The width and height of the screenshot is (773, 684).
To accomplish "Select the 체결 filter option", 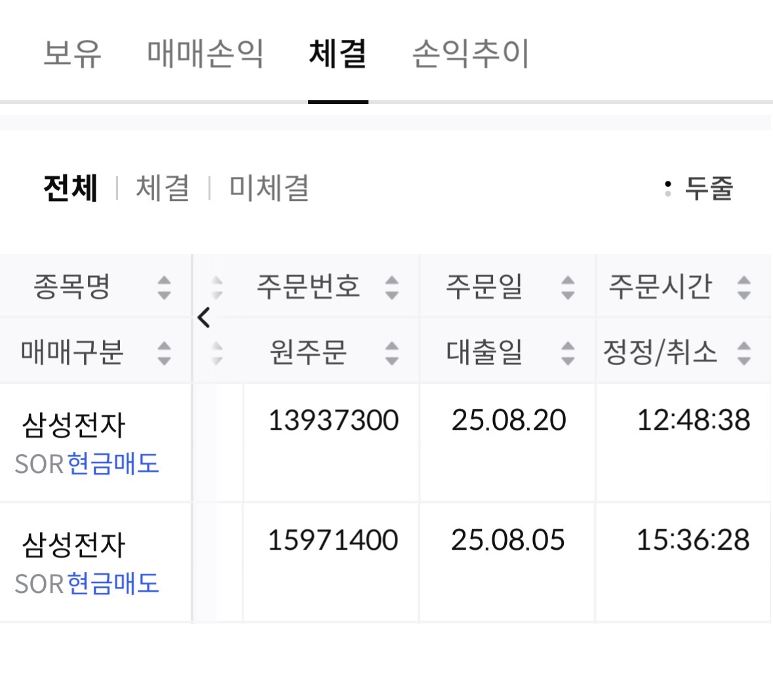I will (163, 189).
